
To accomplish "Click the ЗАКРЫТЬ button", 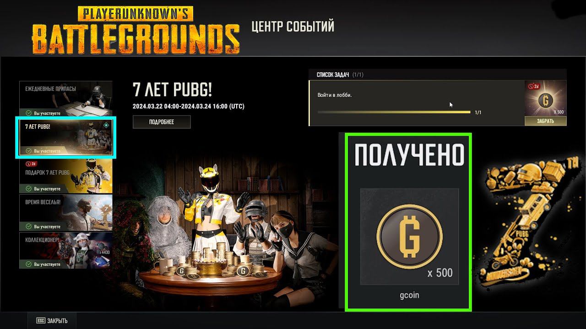I will pyautogui.click(x=52, y=321).
